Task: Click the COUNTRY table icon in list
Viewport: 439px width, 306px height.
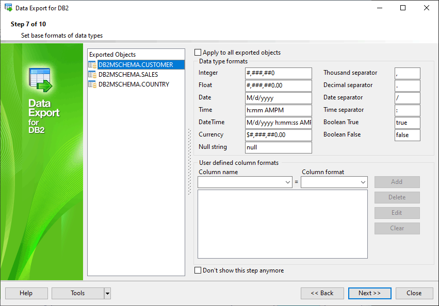Action: 92,84
